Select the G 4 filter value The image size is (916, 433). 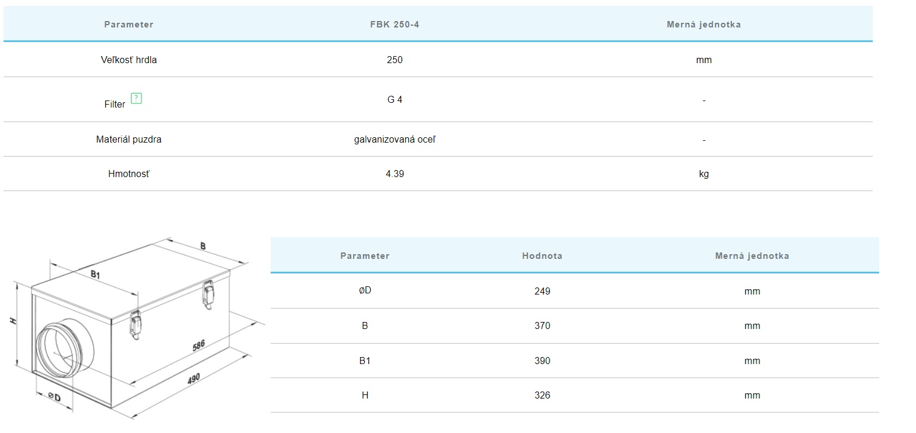click(x=395, y=99)
